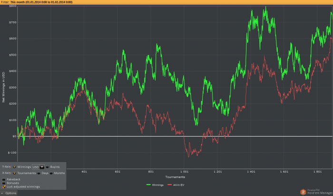333x196 pixels.
Task: Collapse the Options panel
Action: [9, 193]
